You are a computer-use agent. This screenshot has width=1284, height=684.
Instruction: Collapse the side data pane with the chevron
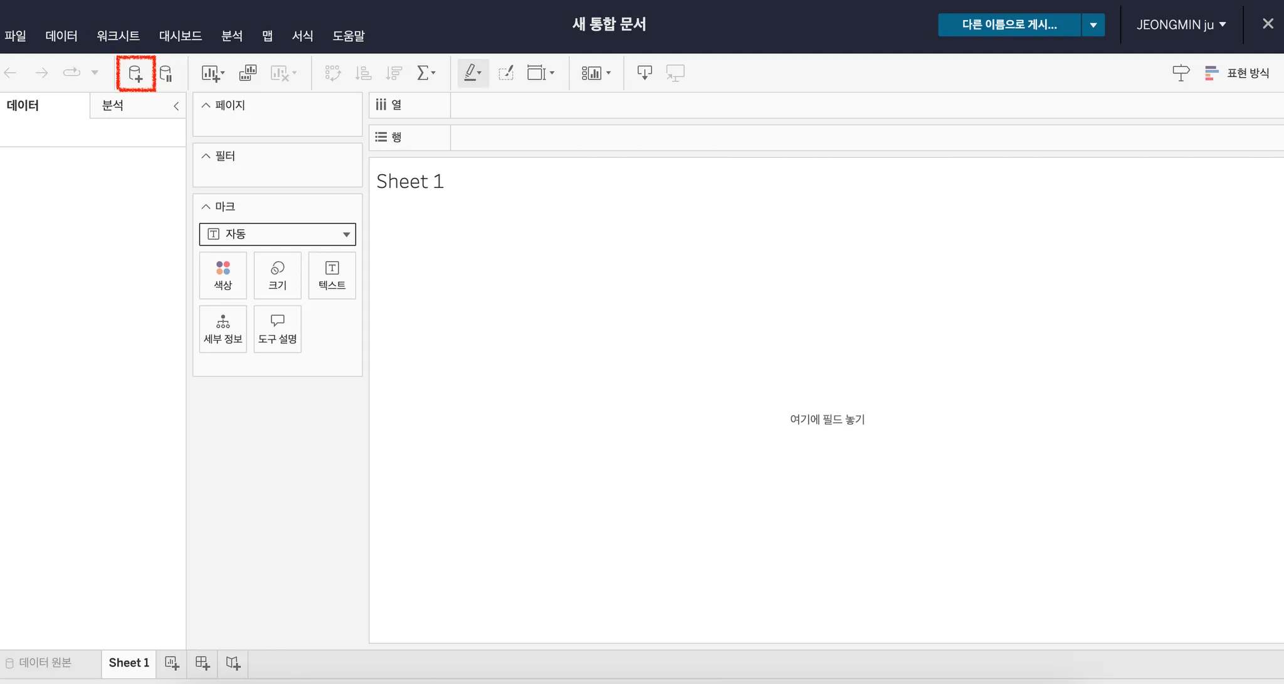tap(176, 106)
